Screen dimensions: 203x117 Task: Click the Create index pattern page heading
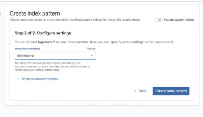tap(35, 14)
